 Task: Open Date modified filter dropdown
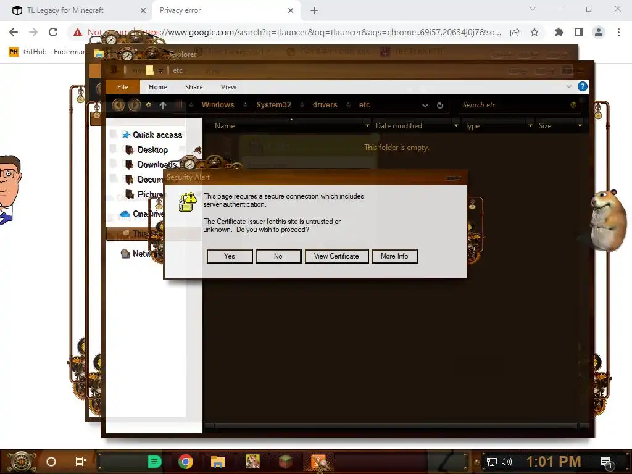tap(456, 125)
